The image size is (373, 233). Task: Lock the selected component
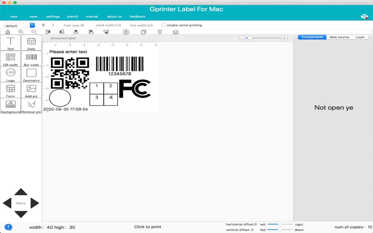coord(126,32)
